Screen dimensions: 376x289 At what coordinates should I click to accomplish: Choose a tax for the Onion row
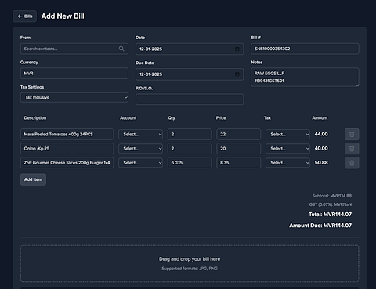point(287,149)
